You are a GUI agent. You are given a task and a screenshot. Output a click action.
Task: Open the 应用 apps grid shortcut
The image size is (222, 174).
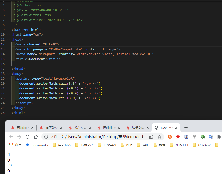coord(15,145)
